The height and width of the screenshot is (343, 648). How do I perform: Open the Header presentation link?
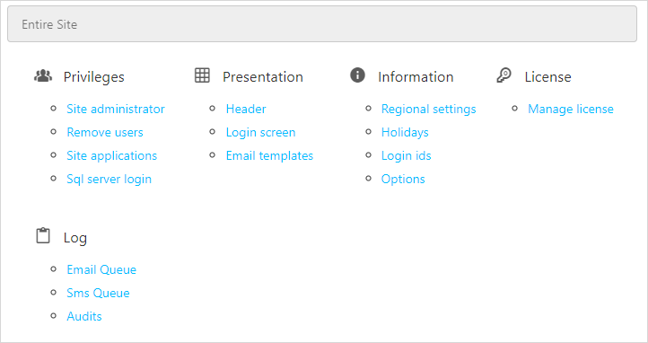point(246,110)
